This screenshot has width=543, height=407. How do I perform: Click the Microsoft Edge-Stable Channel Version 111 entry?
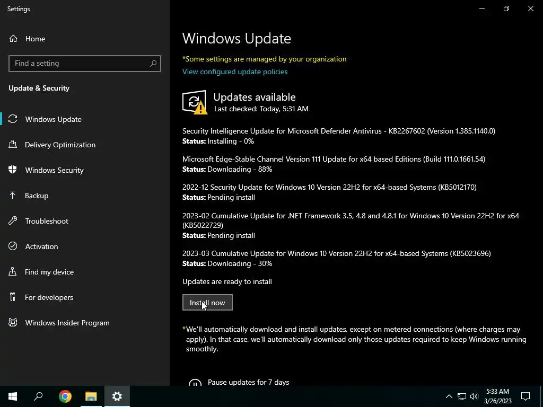pyautogui.click(x=334, y=159)
